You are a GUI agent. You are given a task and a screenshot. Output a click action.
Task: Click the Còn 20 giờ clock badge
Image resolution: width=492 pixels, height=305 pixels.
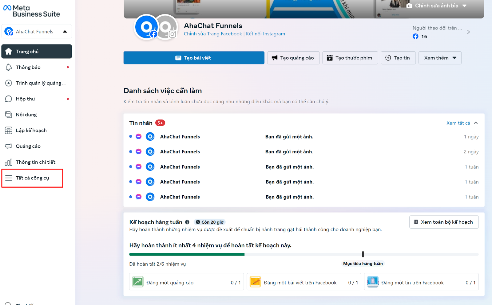tap(210, 222)
